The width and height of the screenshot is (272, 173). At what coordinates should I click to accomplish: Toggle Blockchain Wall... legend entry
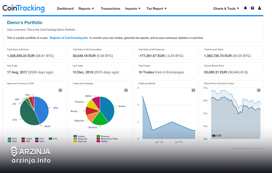pyautogui.click(x=108, y=139)
